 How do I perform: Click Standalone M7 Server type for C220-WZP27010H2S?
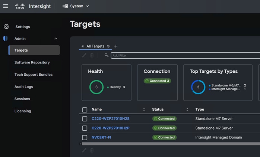tap(214, 119)
